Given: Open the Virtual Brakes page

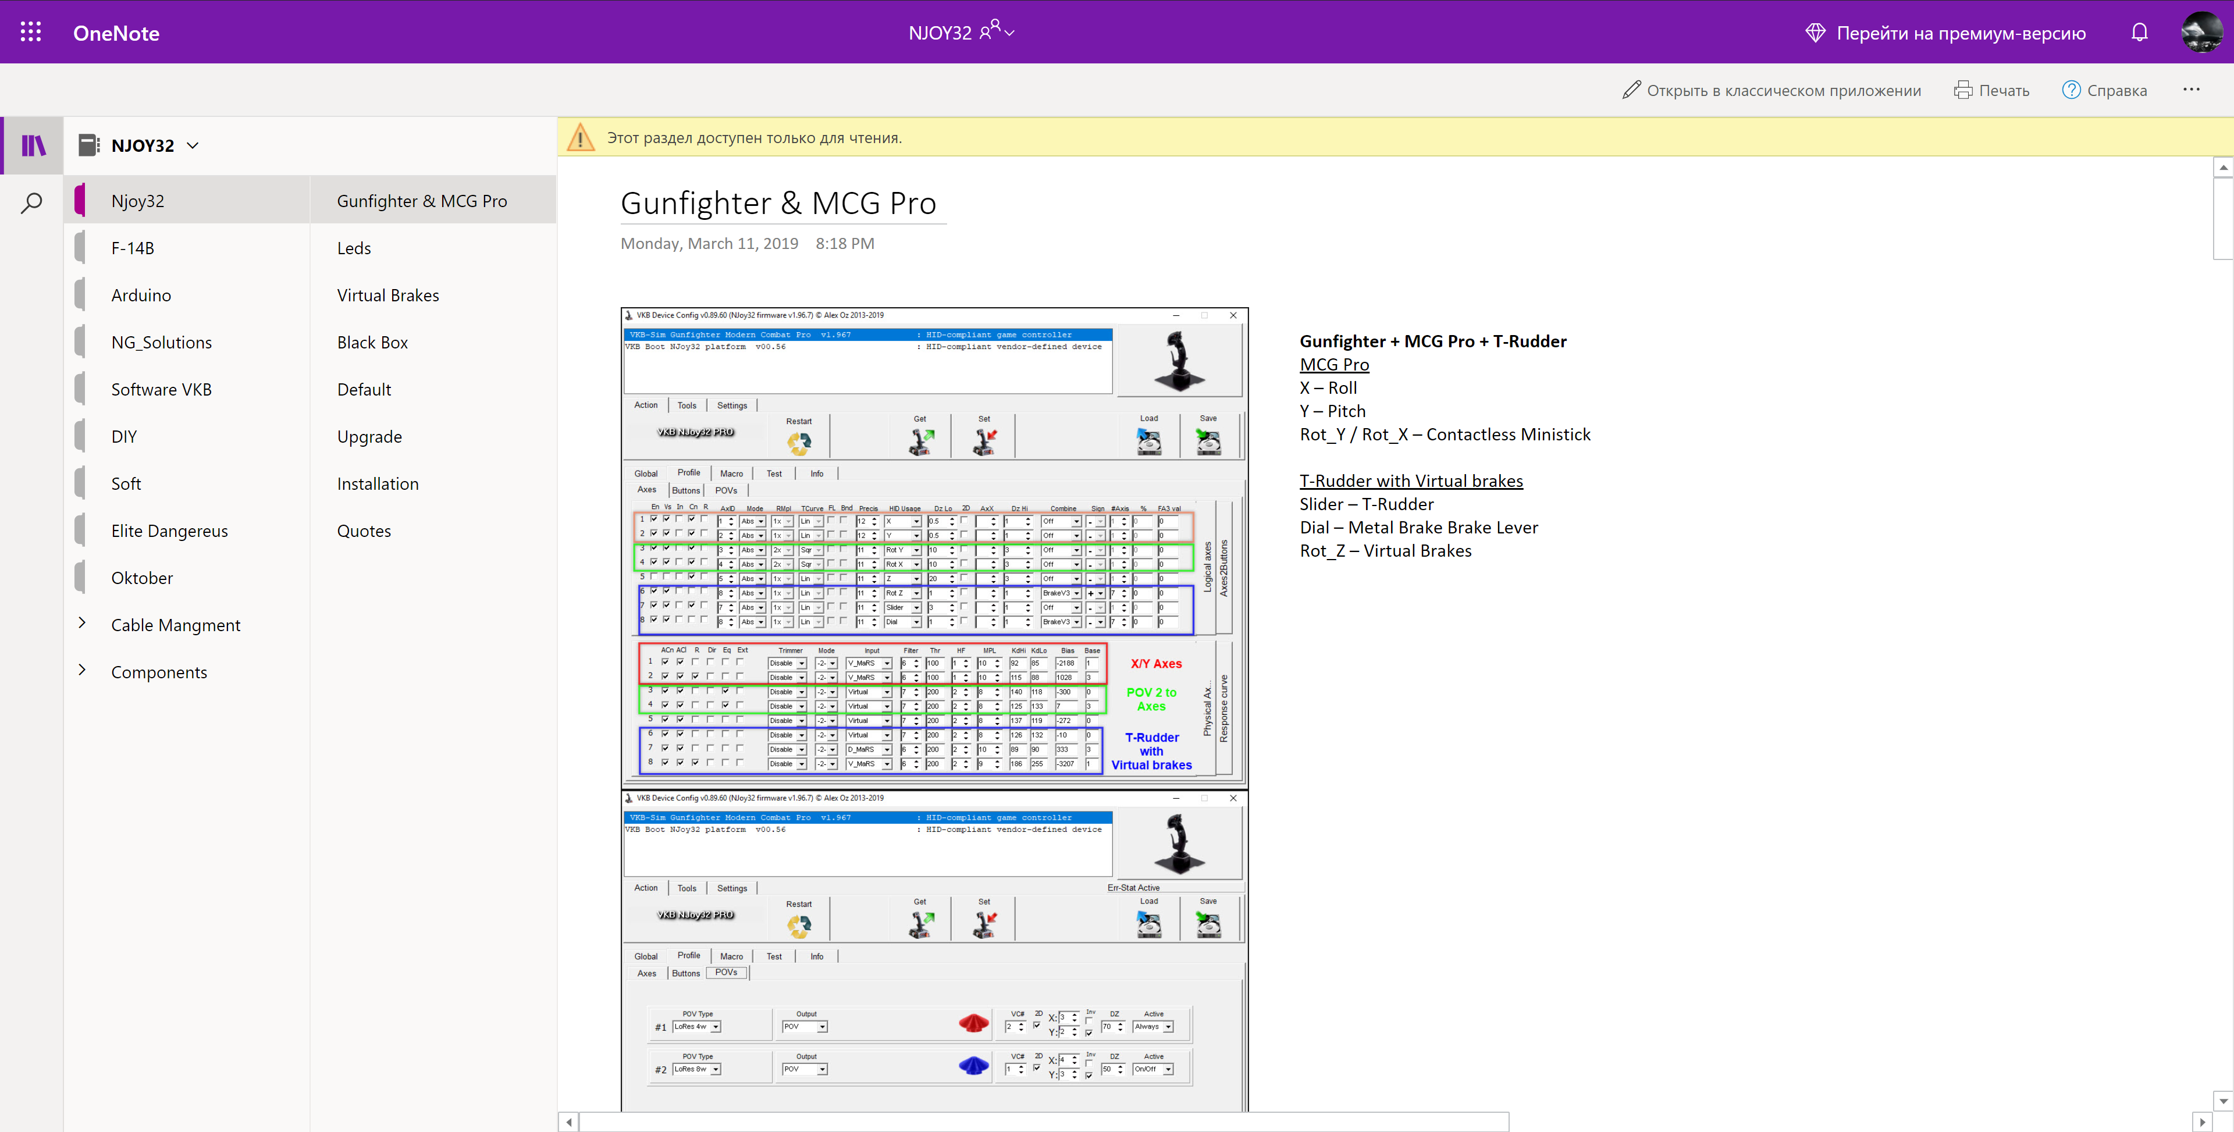Looking at the screenshot, I should click(433, 295).
